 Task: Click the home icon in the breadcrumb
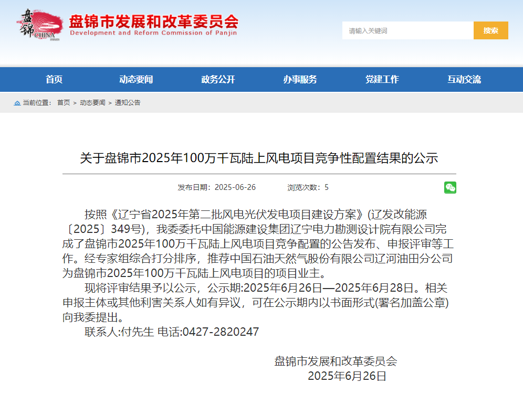(17, 103)
